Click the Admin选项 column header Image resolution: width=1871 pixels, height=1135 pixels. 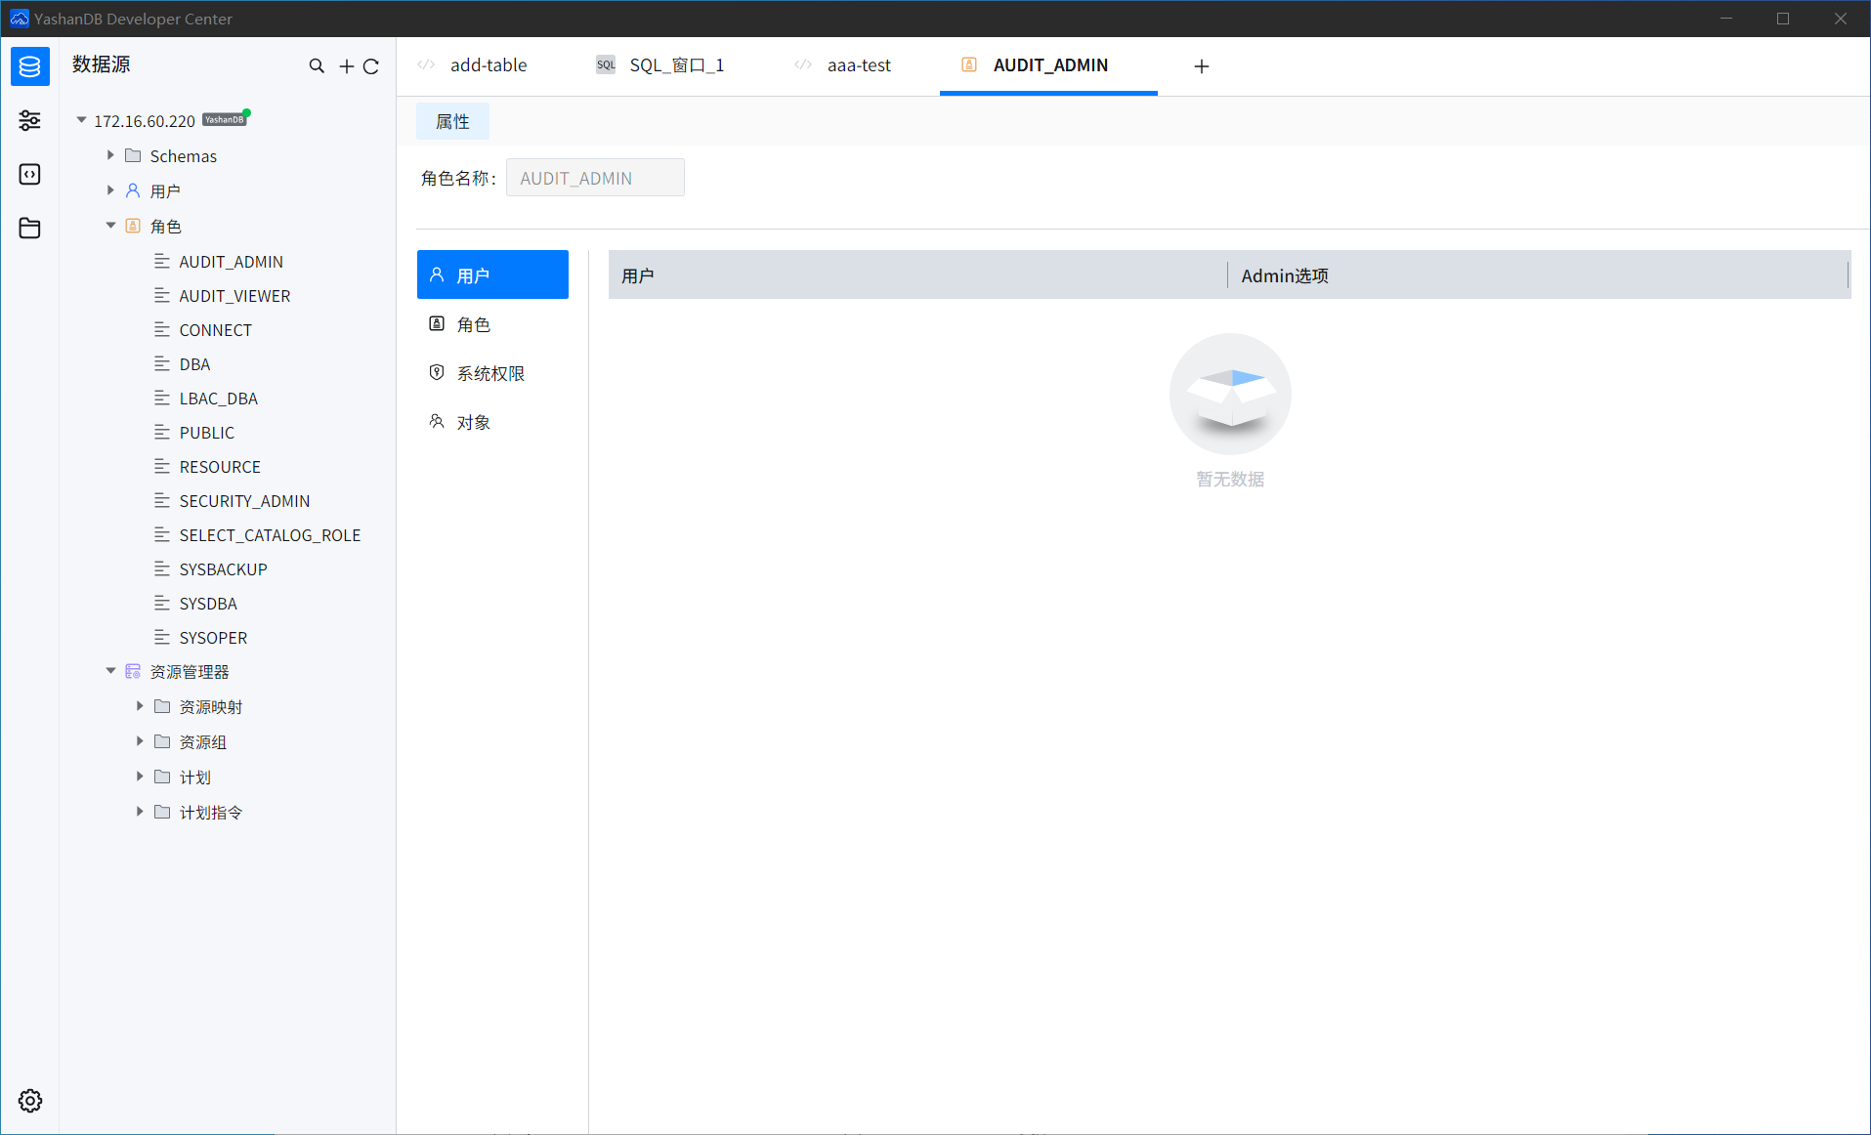[1538, 274]
